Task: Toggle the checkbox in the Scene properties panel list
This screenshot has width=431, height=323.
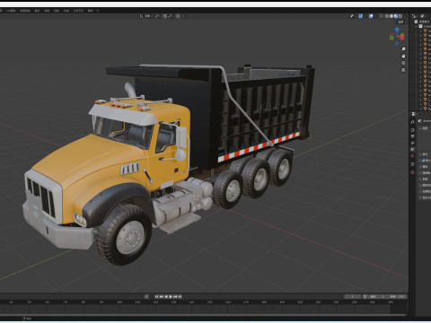Action: (424, 161)
